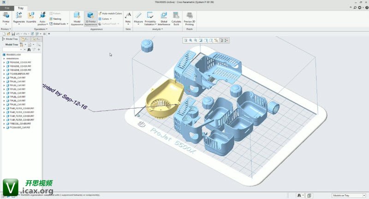Click the Printer button in the ribbon
This screenshot has height=199, width=369.
click(6, 18)
